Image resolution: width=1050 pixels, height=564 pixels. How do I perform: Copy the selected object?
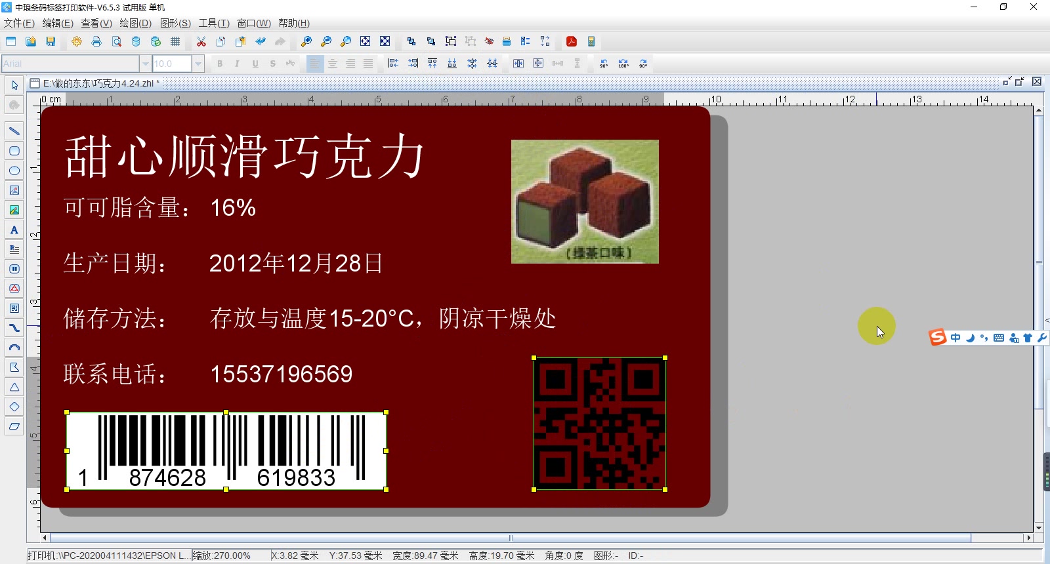221,41
